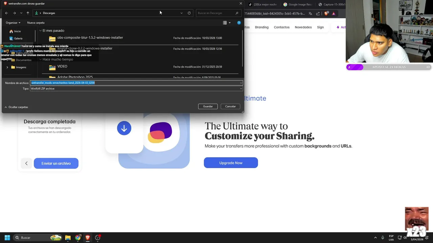This screenshot has height=243, width=433.
Task: Click the back chevron beside Enviar un archivo
Action: [26, 163]
